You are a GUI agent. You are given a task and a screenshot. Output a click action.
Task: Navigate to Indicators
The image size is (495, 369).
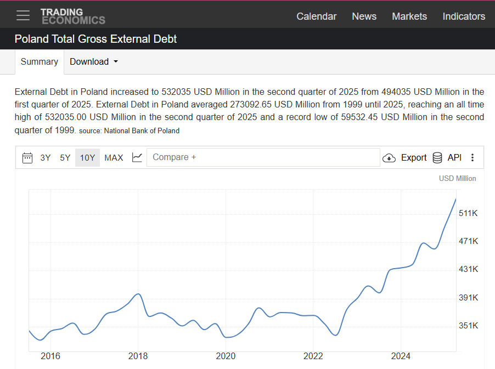coord(464,16)
